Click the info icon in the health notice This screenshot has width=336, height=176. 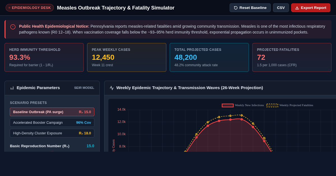tap(13, 27)
